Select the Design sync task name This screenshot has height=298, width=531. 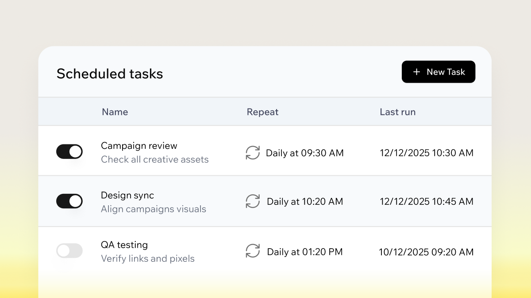pos(127,195)
